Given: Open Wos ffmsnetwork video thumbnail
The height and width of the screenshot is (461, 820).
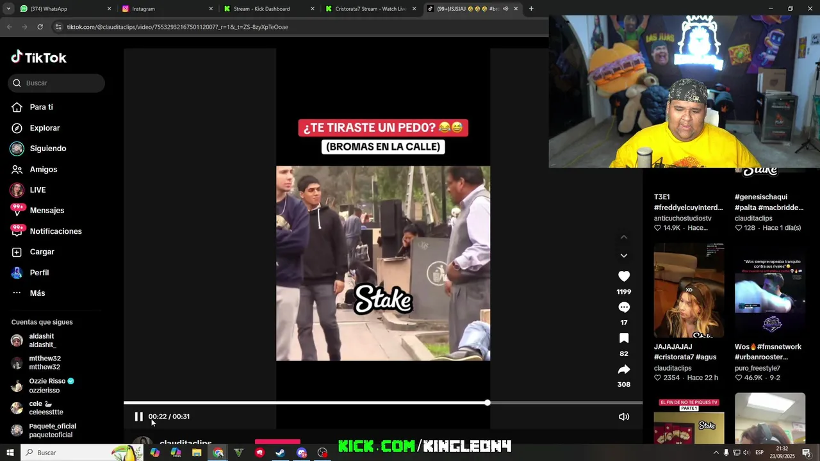Looking at the screenshot, I should (x=770, y=291).
